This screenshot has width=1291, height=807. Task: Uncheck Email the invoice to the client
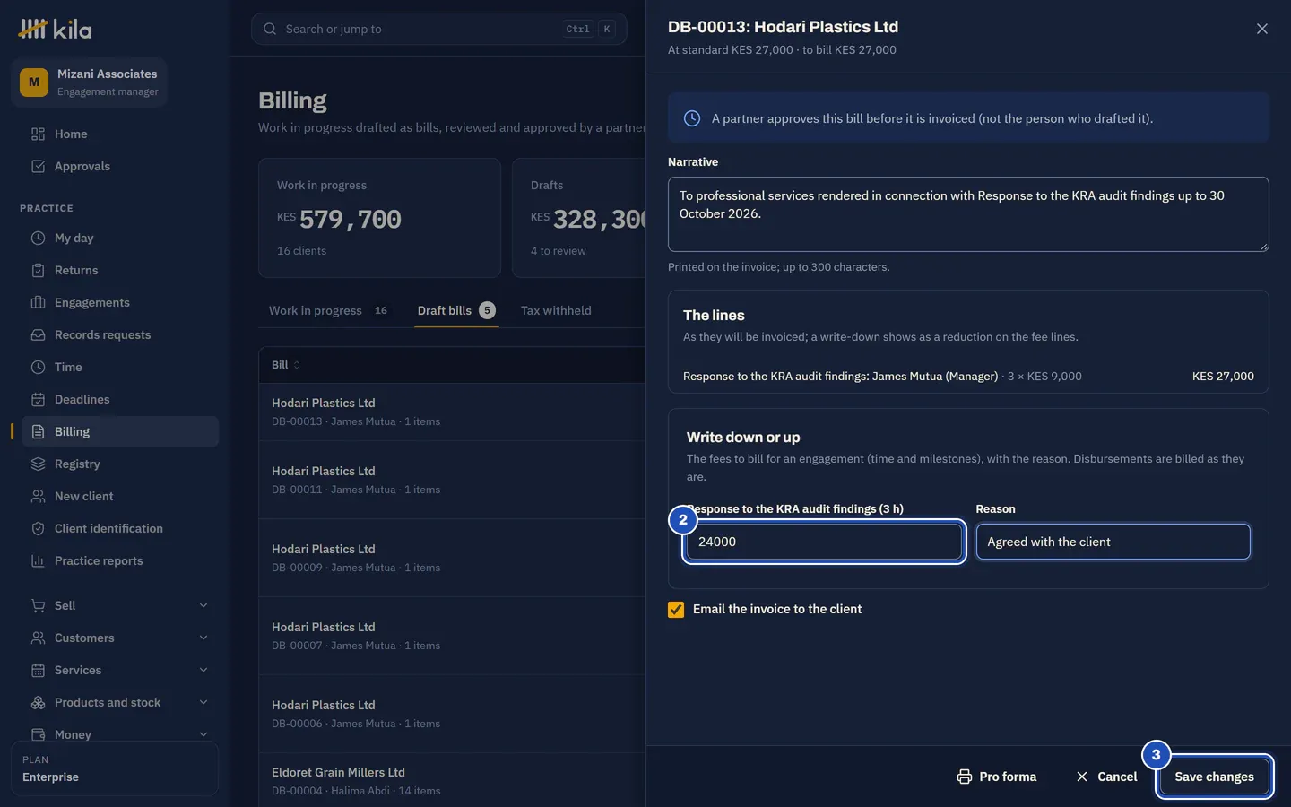(676, 610)
